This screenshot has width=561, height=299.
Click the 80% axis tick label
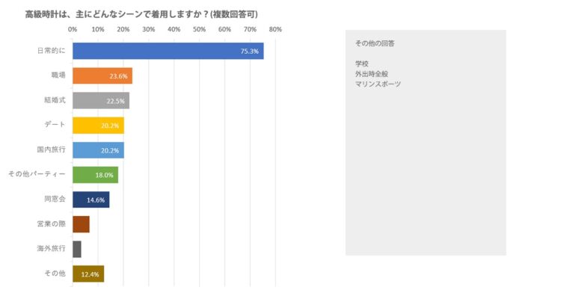pyautogui.click(x=275, y=30)
